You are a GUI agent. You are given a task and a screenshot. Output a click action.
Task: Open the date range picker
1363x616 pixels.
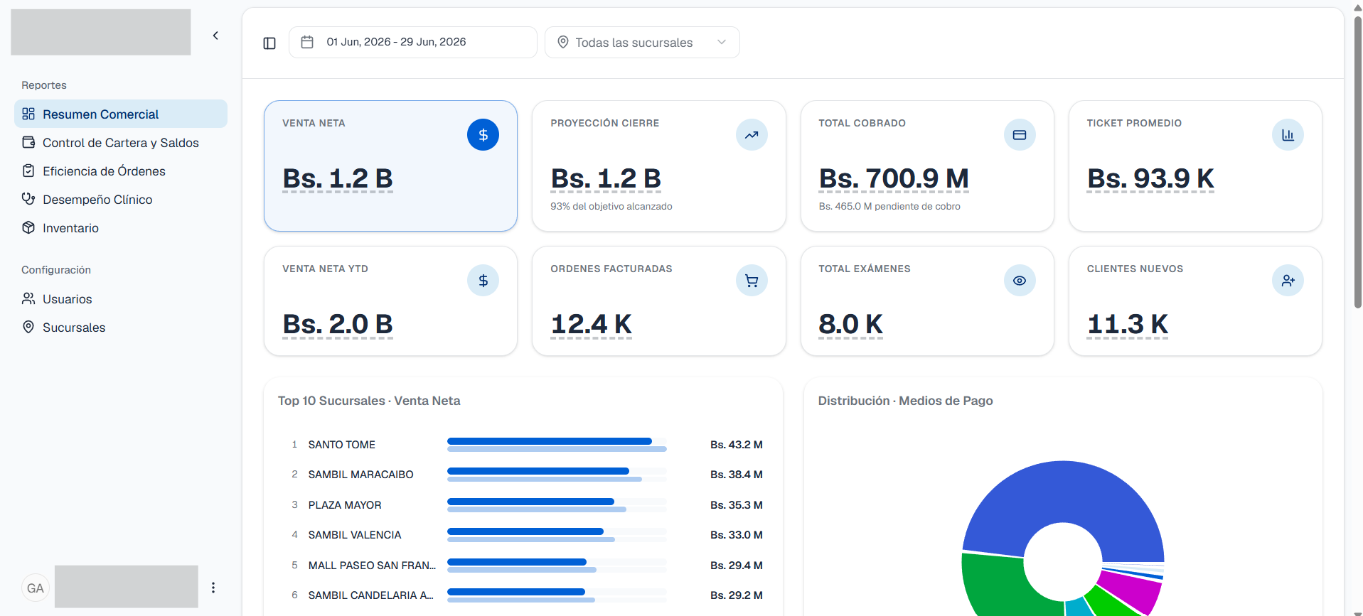coord(412,43)
